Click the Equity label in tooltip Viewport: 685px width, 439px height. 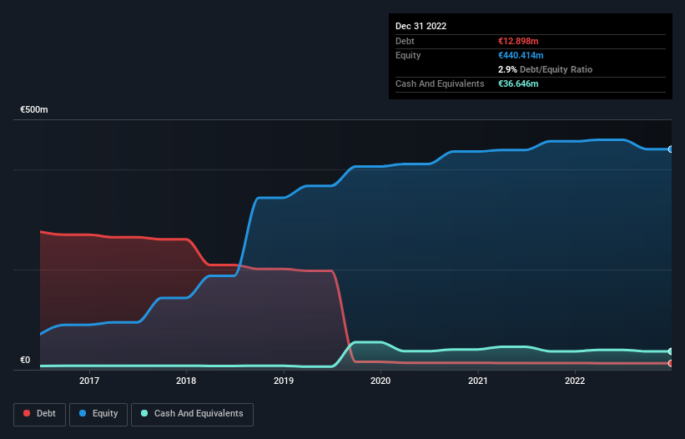(408, 55)
